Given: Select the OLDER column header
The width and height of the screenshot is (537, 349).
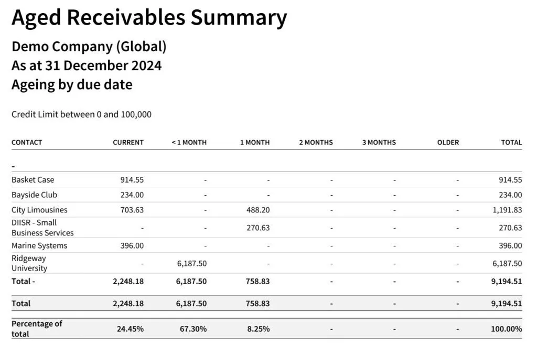Looking at the screenshot, I should [448, 142].
